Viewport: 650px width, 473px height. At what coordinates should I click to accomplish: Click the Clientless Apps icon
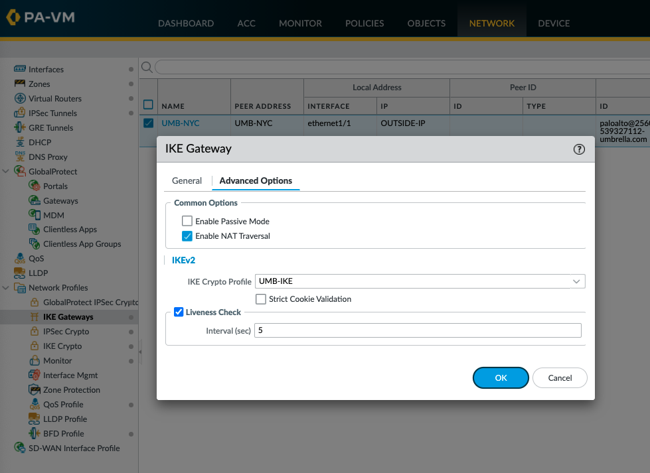click(35, 229)
